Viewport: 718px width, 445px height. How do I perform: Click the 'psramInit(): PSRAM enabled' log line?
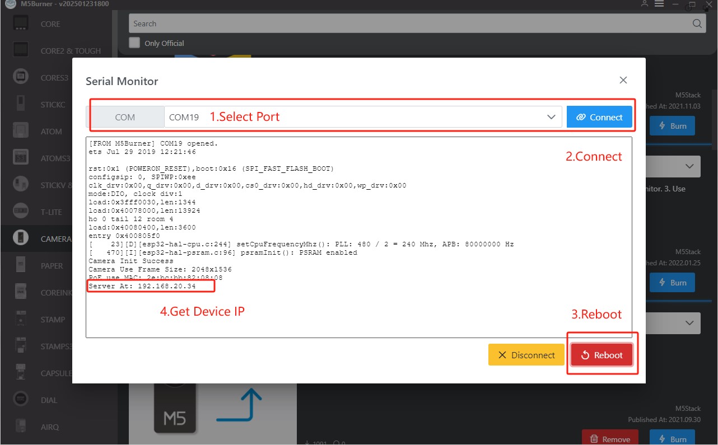(x=223, y=252)
